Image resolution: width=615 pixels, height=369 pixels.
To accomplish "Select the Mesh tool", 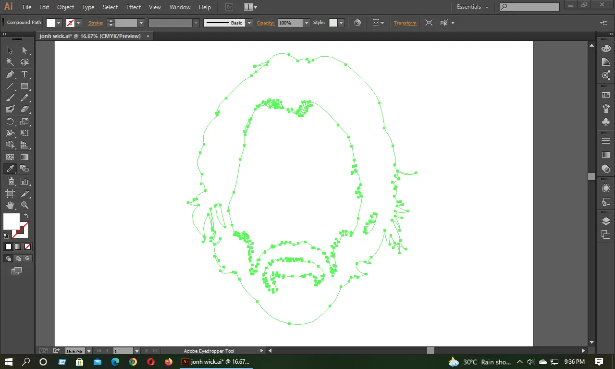I will [10, 157].
